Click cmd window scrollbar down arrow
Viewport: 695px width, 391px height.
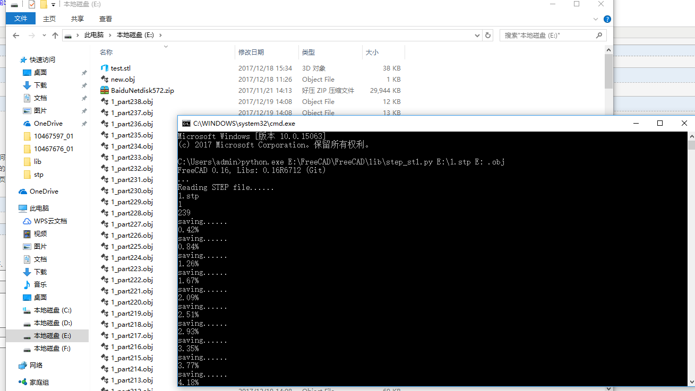click(x=691, y=382)
